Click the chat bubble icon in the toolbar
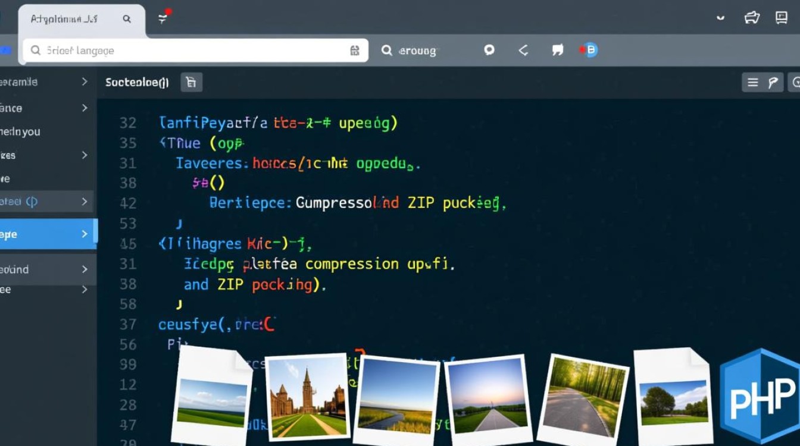Screen dimensions: 800x446 [x=489, y=51]
